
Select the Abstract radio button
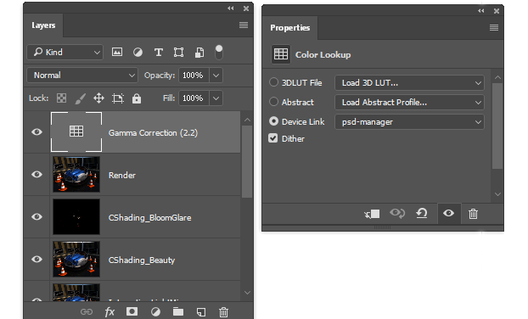pos(273,102)
